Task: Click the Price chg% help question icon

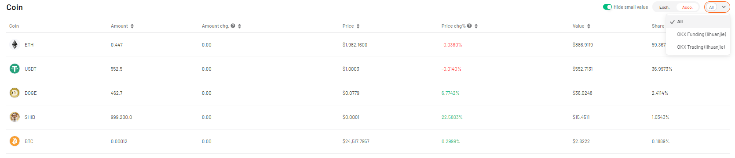Action: pyautogui.click(x=469, y=26)
